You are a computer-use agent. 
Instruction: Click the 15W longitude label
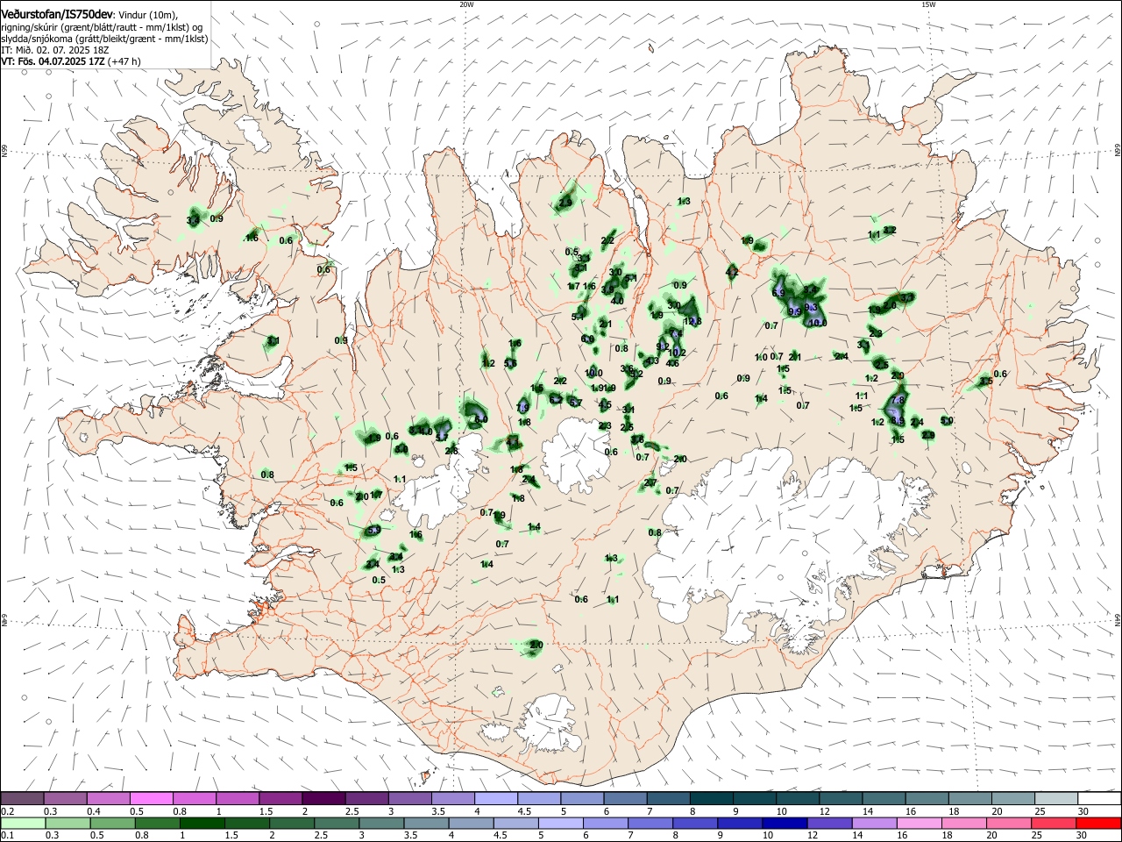pos(928,4)
